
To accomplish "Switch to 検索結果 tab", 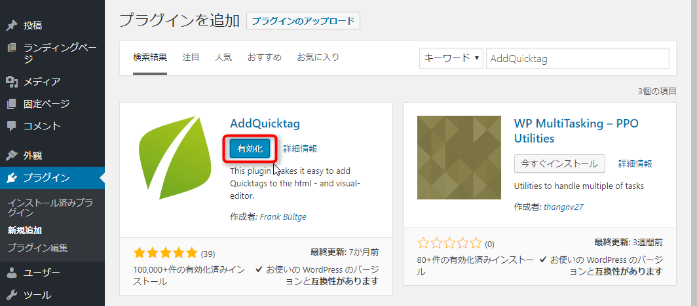I will (150, 57).
